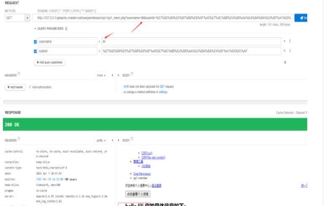Click Add authorization link
Screen dimensions: 324x206
[x=40, y=87]
